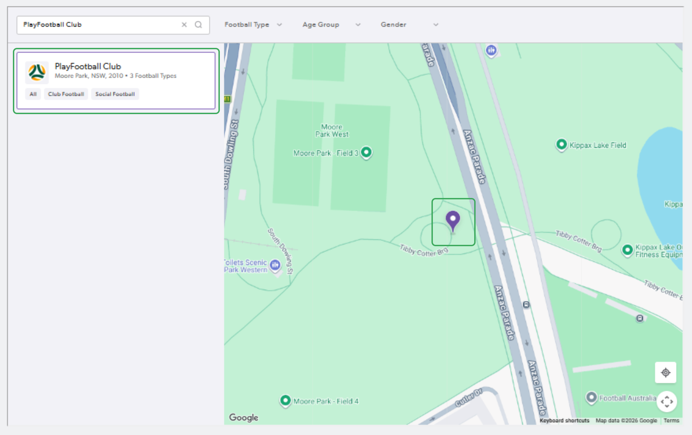
Task: Click the Cutler Dr street label
Action: tap(469, 397)
